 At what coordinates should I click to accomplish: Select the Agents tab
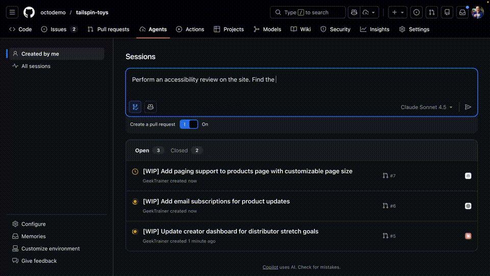[153, 29]
